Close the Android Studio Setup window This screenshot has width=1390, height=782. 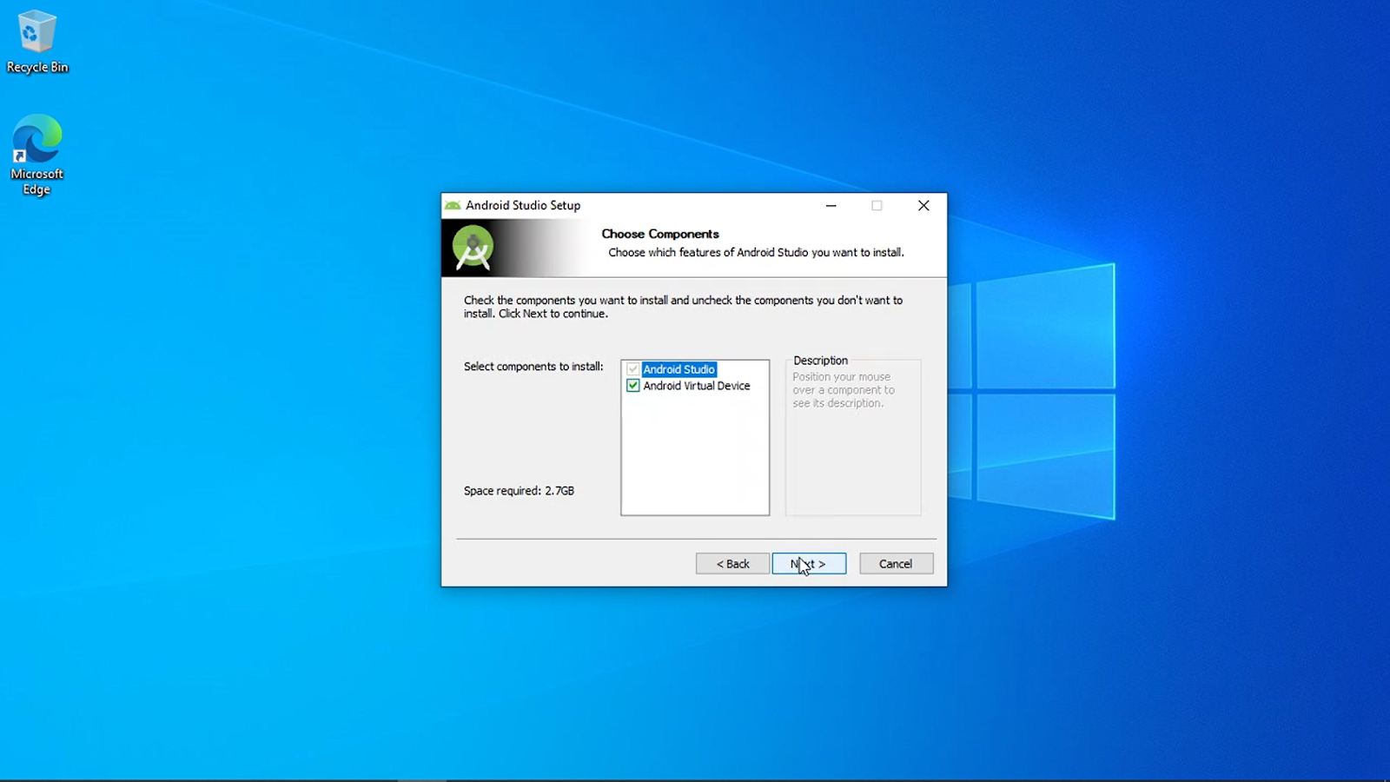click(x=923, y=206)
